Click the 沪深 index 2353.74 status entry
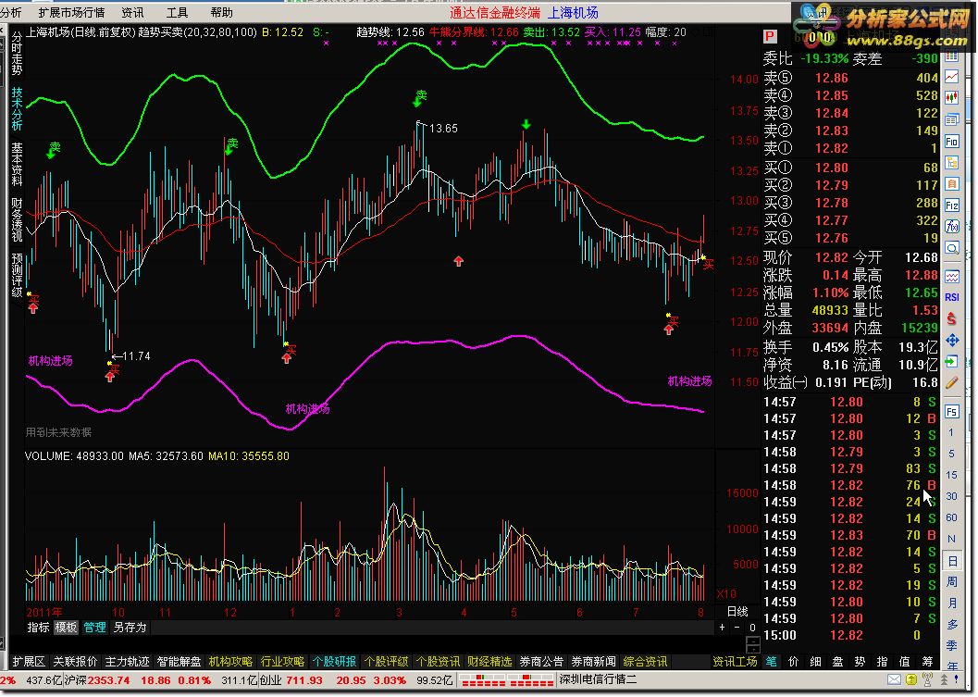The image size is (978, 697). pos(97,679)
